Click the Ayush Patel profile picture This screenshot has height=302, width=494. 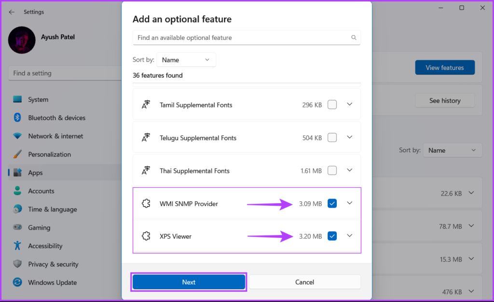point(22,40)
